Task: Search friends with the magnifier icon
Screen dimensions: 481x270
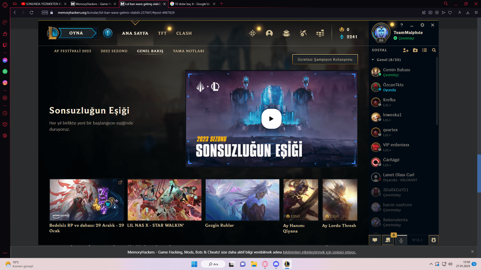Action: point(434,50)
